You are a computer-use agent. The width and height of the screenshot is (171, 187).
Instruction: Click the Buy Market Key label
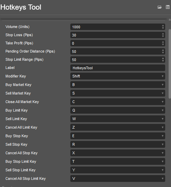18,85
